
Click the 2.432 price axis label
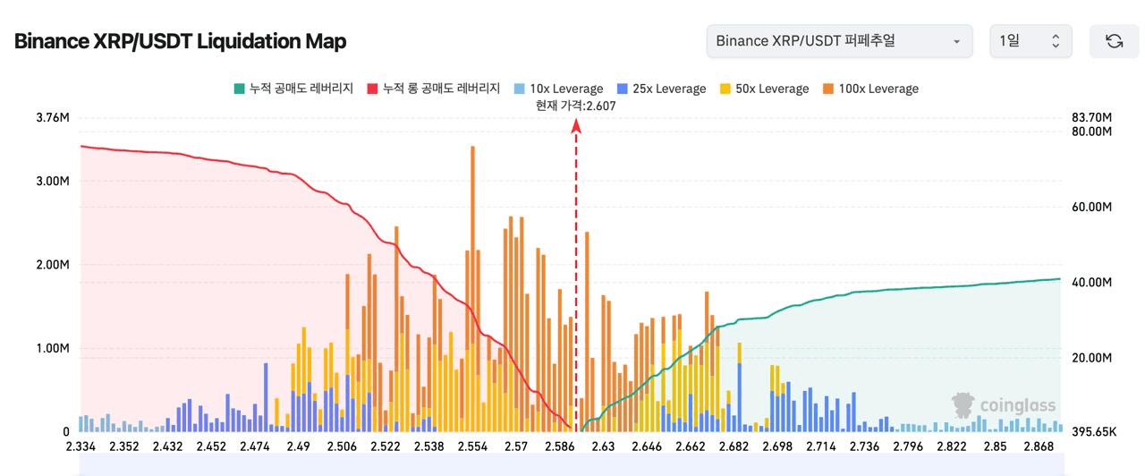[x=167, y=446]
